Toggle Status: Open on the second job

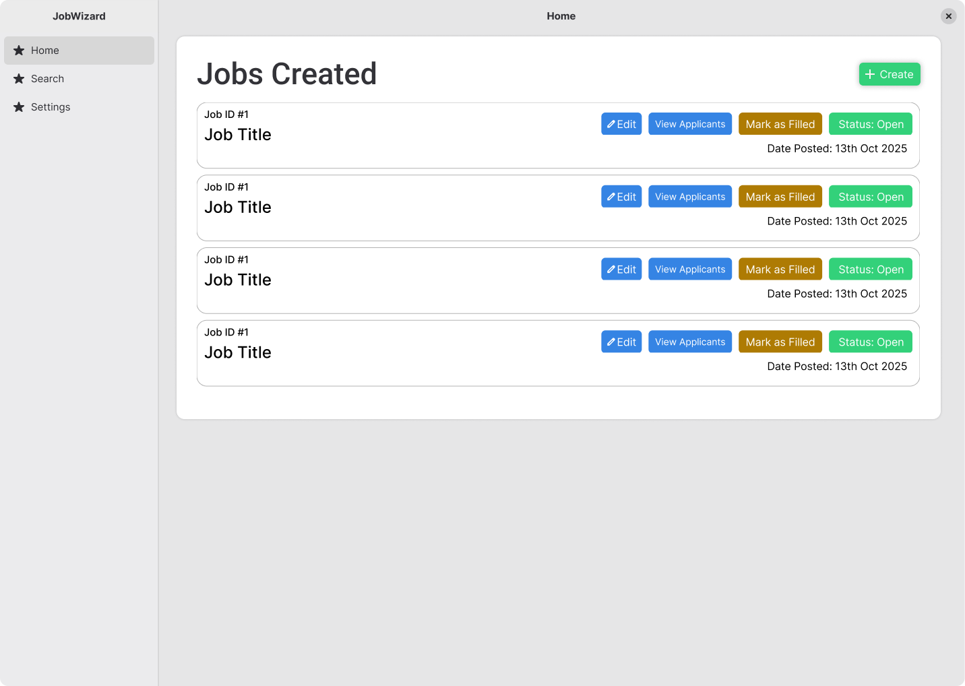[x=870, y=197]
